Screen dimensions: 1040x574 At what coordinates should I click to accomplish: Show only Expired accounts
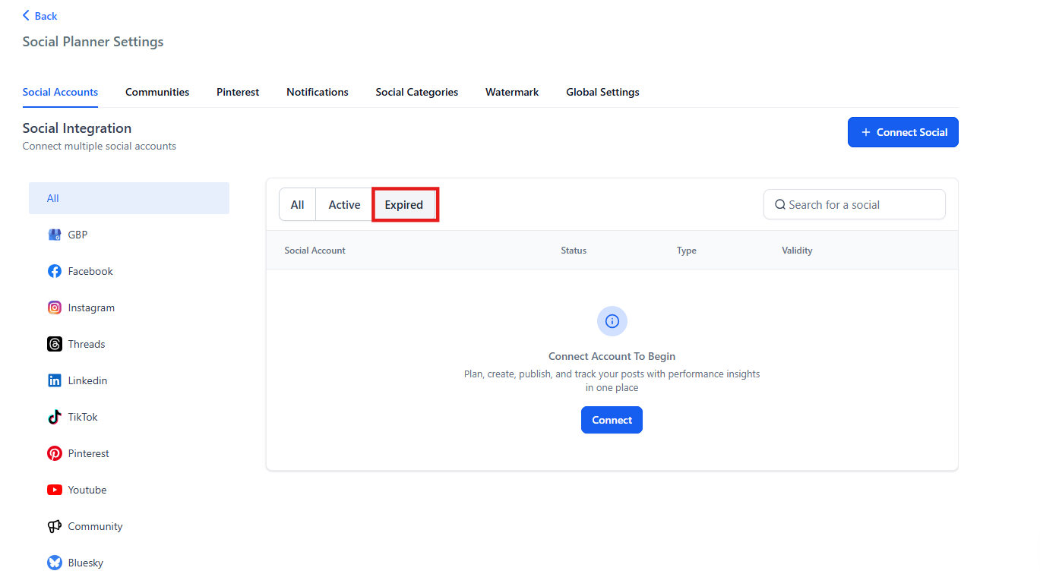404,205
